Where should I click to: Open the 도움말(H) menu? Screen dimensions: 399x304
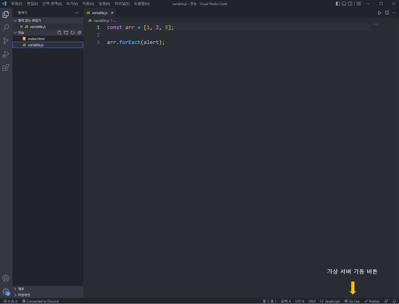click(141, 4)
